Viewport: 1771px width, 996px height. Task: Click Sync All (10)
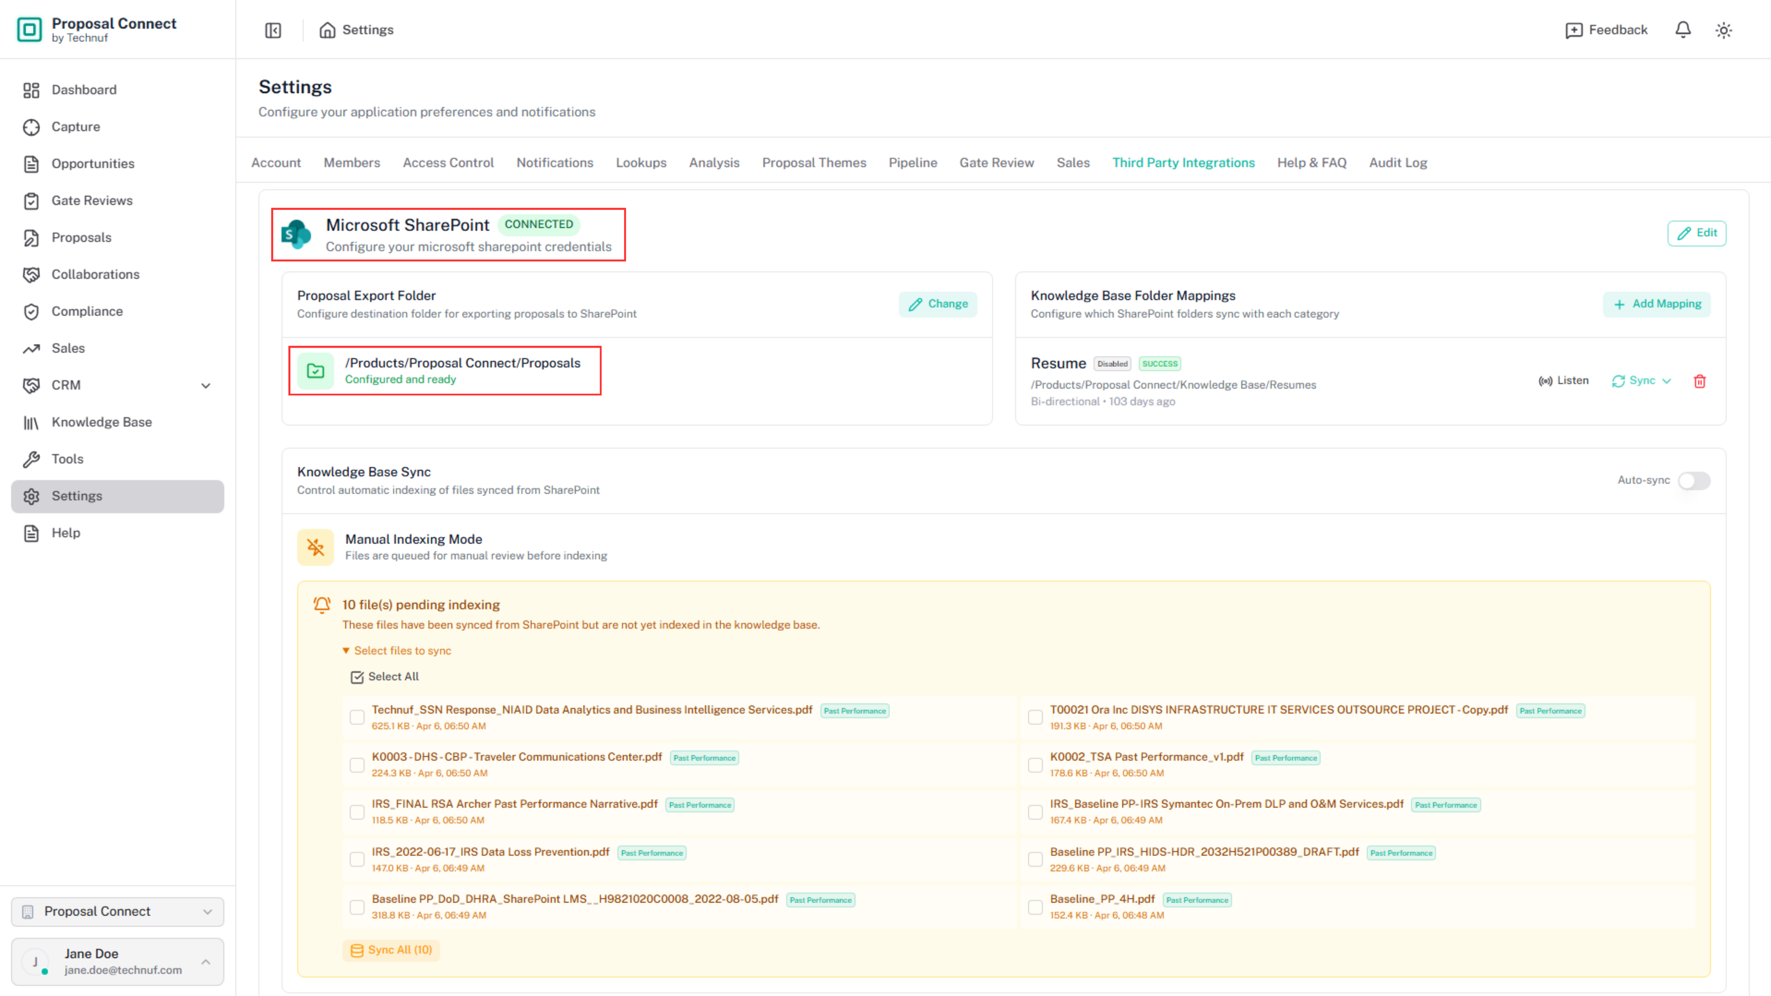[391, 951]
